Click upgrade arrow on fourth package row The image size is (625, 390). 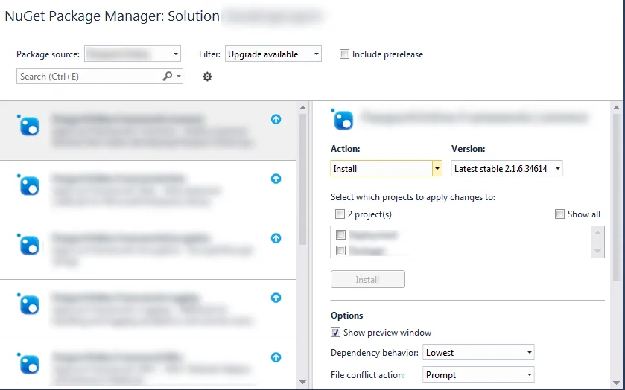(x=276, y=298)
